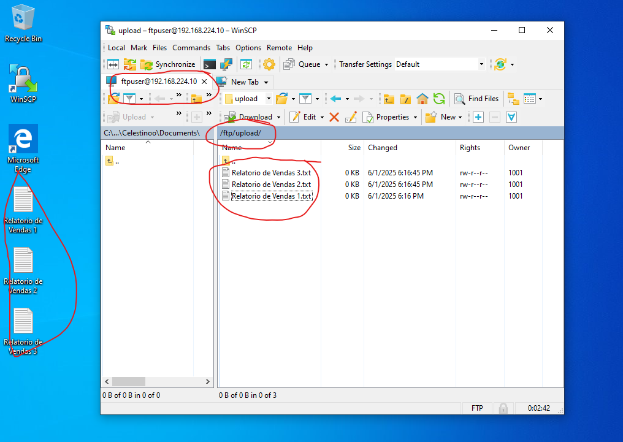The width and height of the screenshot is (623, 442).
Task: Open the Commands menu
Action: (191, 48)
